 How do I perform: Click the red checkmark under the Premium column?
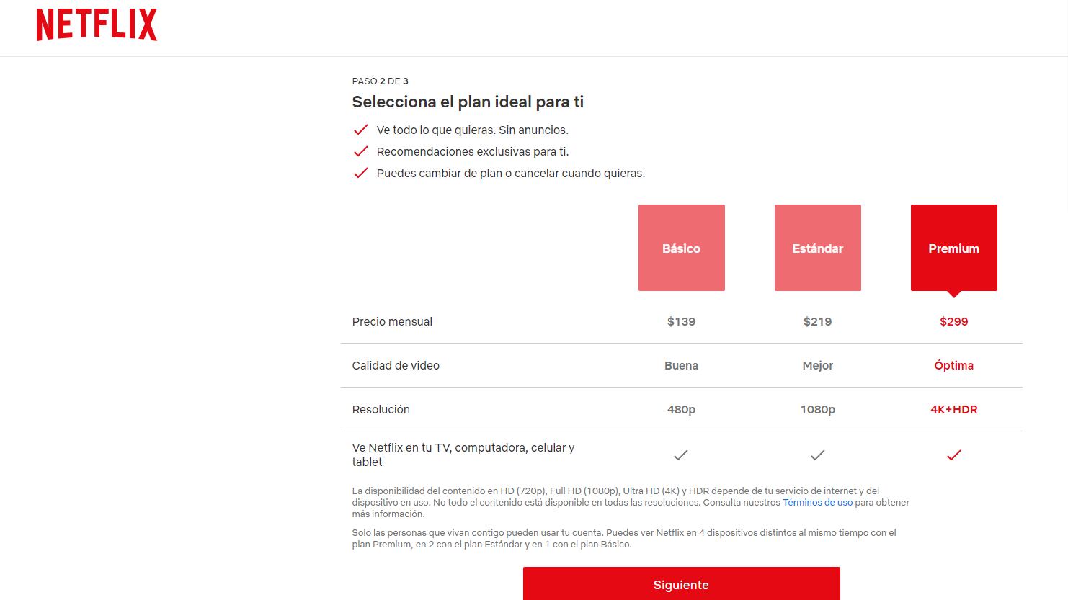pyautogui.click(x=953, y=455)
